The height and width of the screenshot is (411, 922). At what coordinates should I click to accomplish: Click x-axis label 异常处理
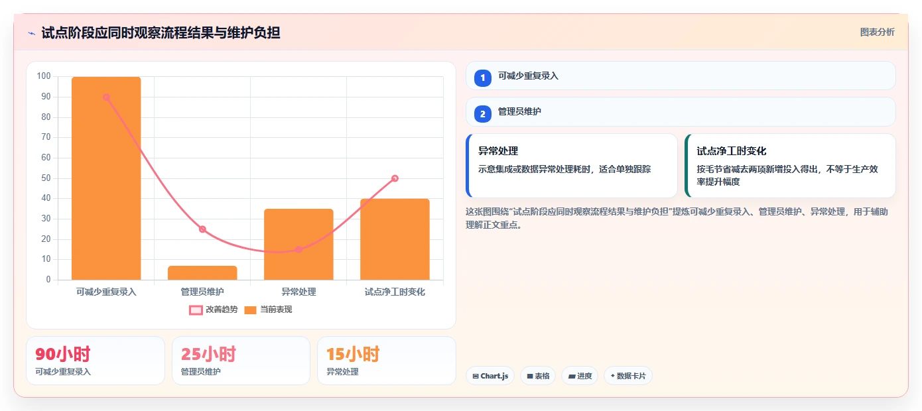(298, 292)
